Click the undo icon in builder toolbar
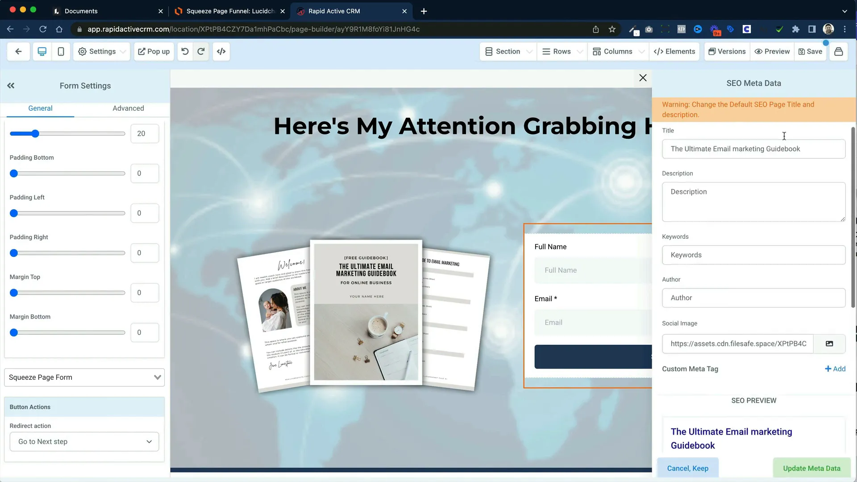 (x=185, y=51)
